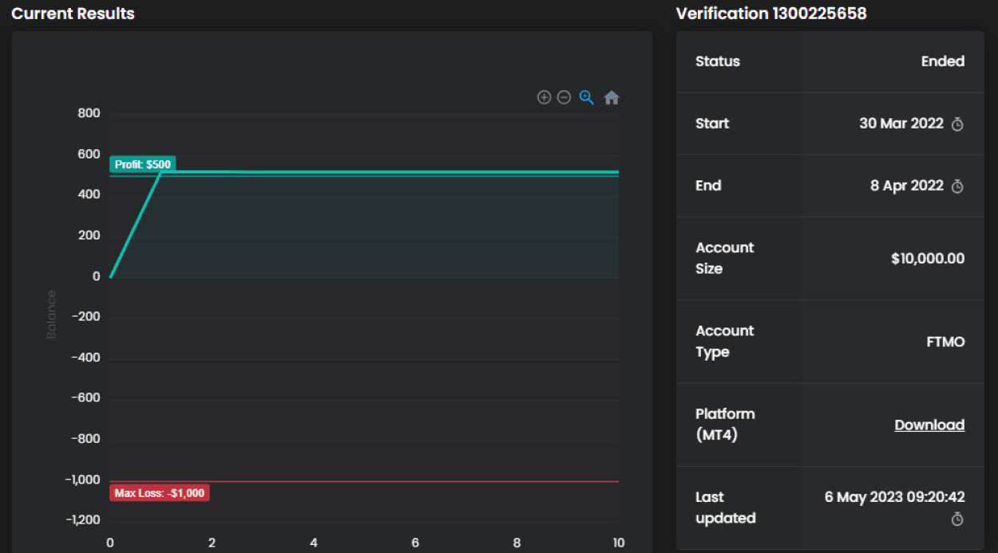
Task: Click the vertical Balance axis title
Action: pos(52,314)
